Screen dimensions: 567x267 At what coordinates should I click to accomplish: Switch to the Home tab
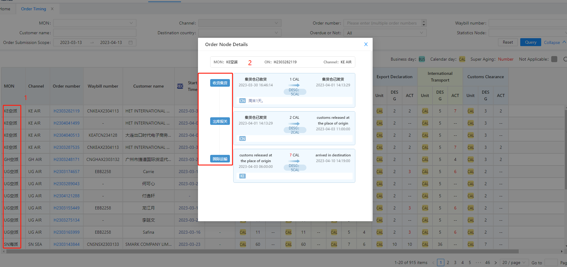[5, 9]
